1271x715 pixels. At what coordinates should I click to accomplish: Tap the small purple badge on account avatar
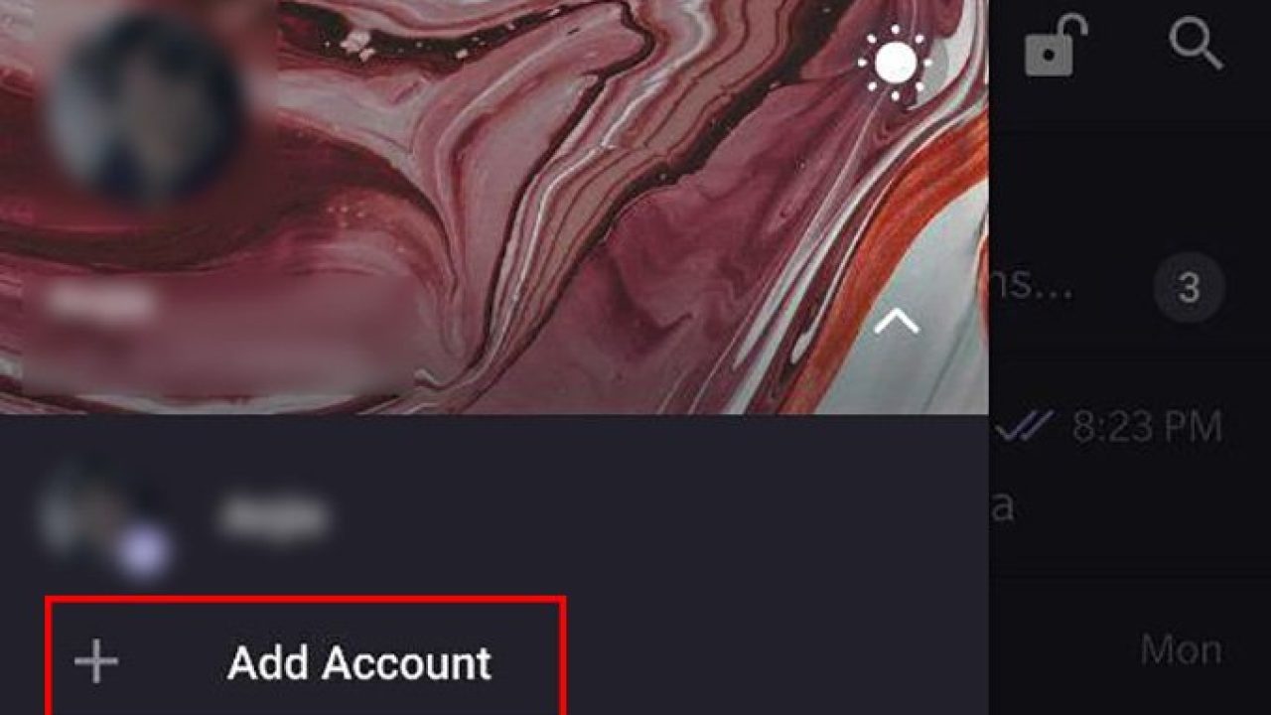pyautogui.click(x=140, y=552)
